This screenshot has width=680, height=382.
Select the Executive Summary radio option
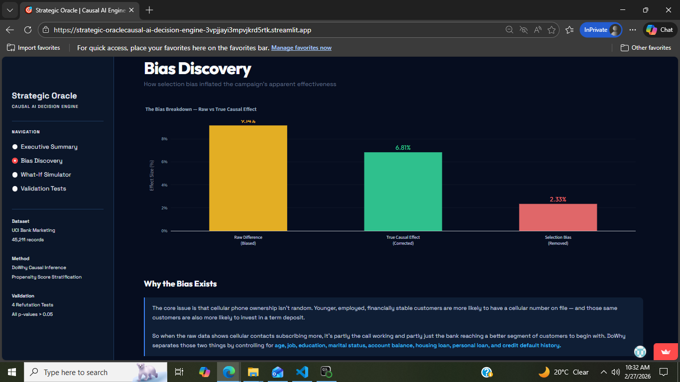click(45, 147)
